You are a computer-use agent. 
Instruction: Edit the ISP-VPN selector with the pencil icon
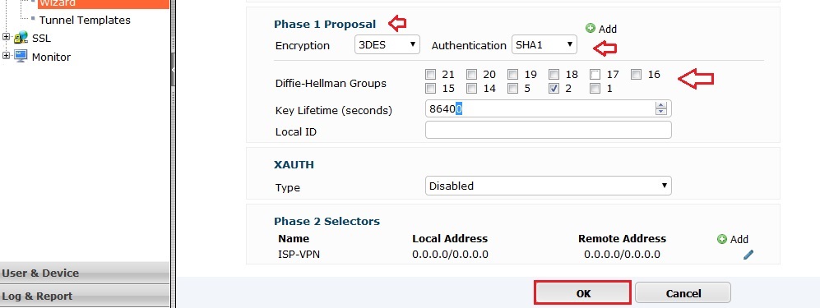point(748,255)
